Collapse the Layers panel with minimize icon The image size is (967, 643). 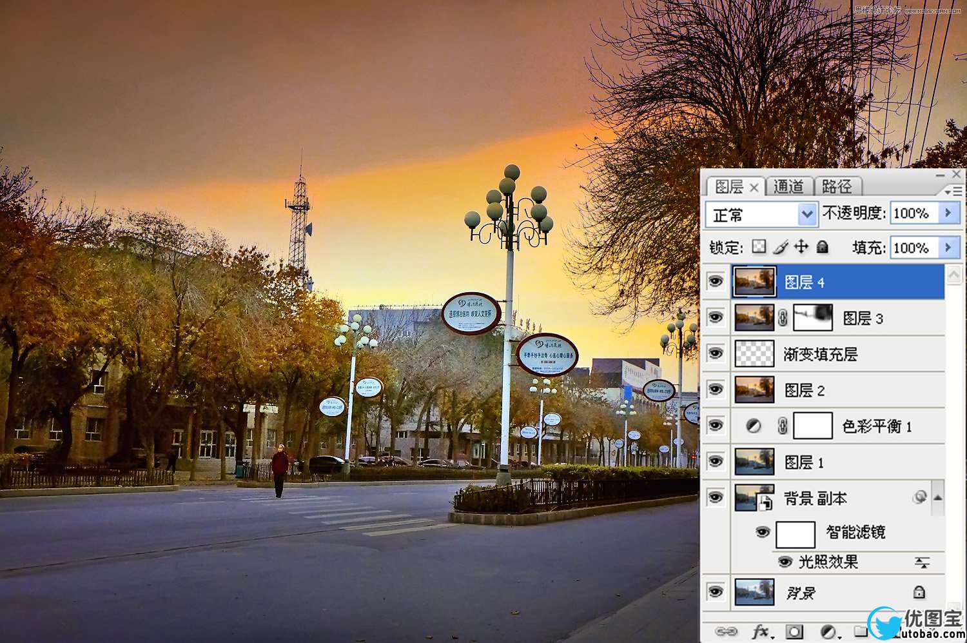(941, 175)
